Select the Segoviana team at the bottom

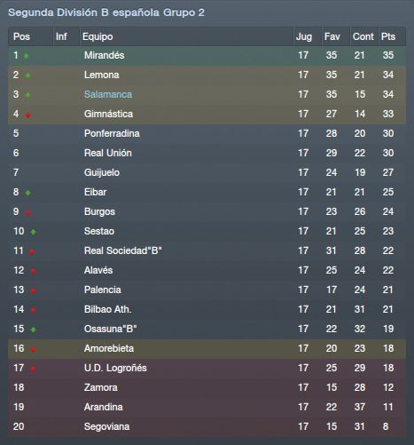(x=106, y=426)
